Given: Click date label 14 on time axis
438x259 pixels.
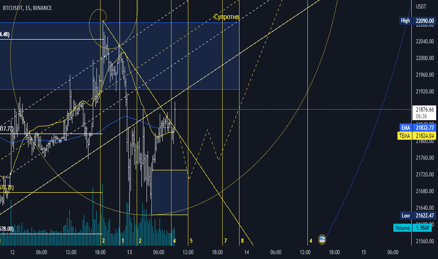Looking at the screenshot, I should coord(246,252).
